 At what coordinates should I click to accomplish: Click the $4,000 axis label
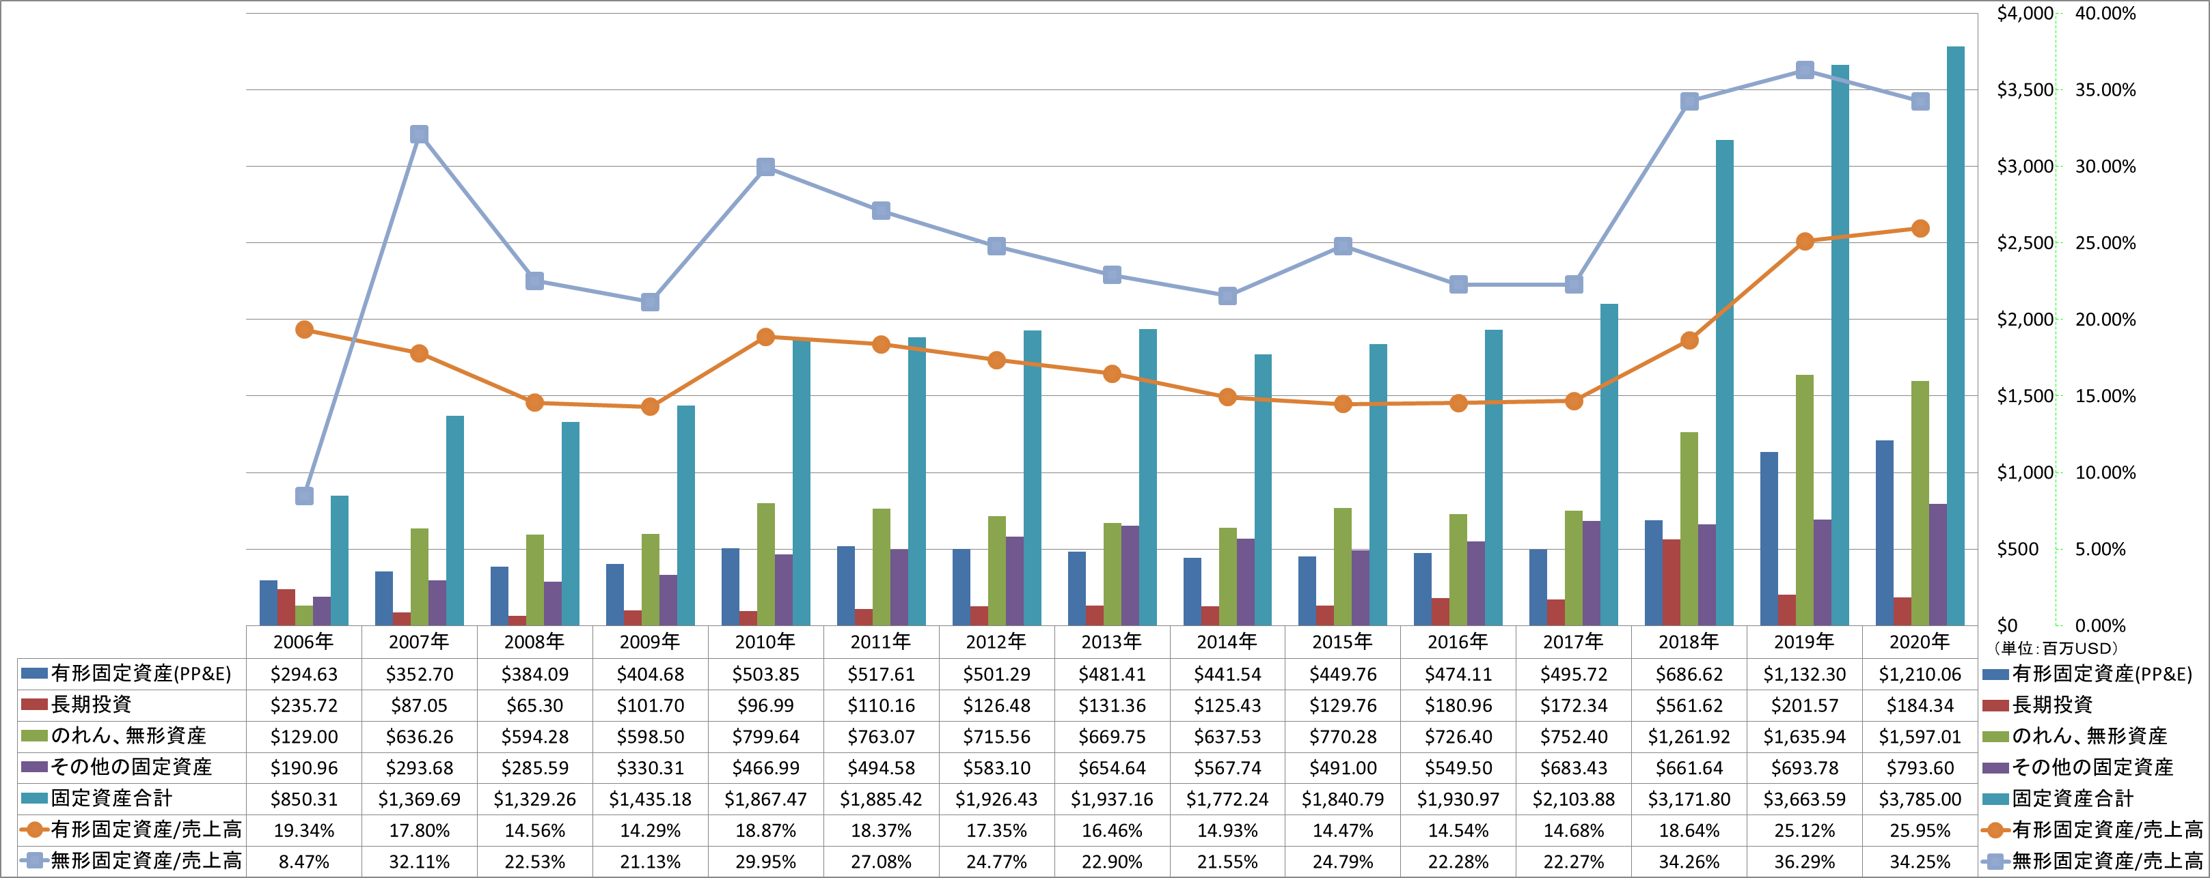coord(2025,13)
